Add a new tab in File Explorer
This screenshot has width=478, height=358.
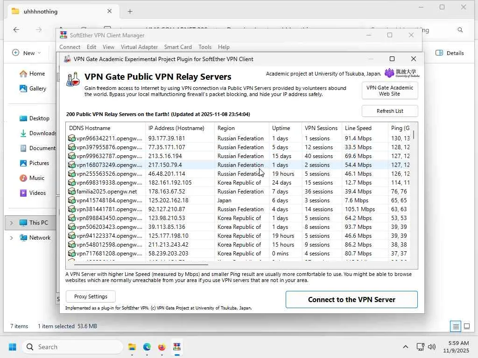click(130, 12)
